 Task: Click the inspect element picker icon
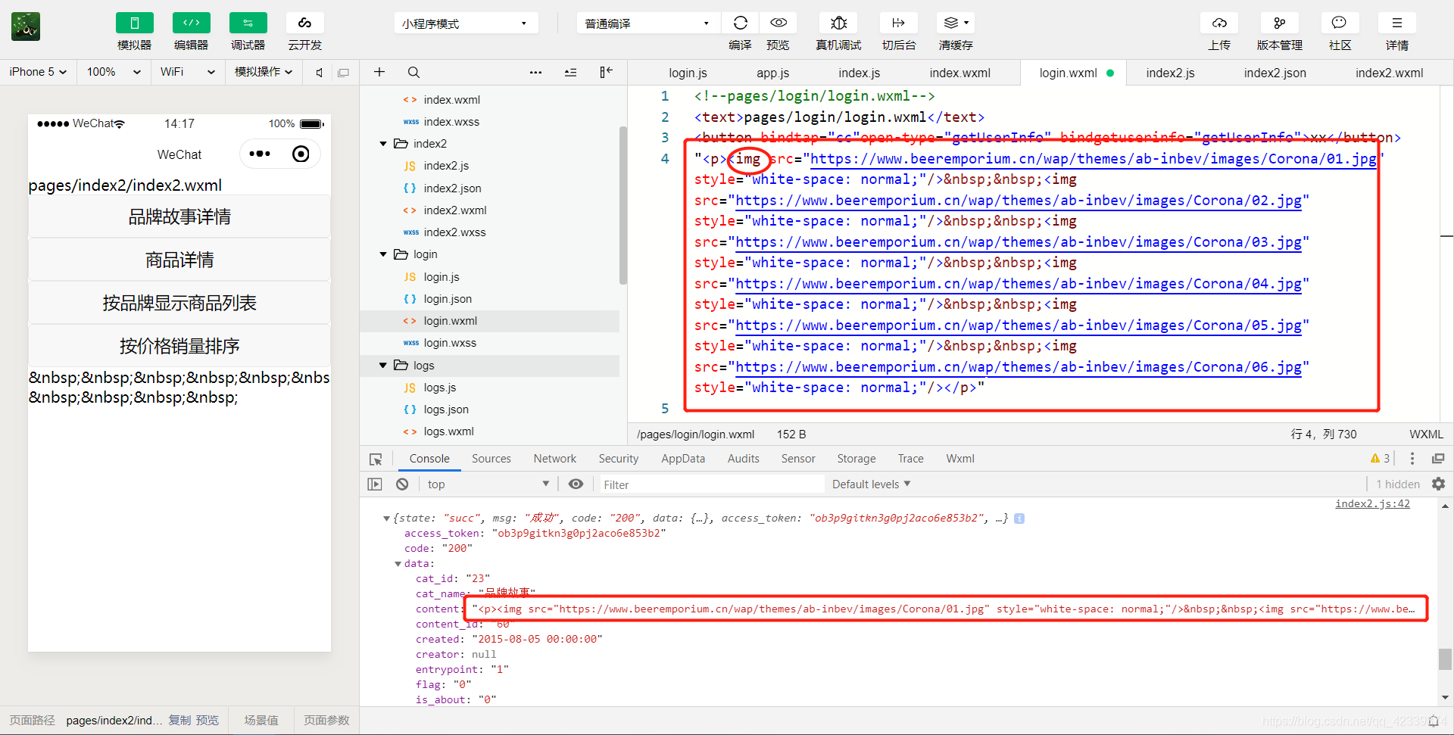point(376,459)
